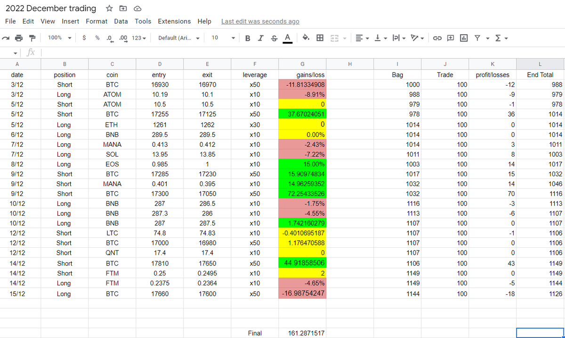The image size is (565, 338).
Task: Open the Data menu
Action: tap(121, 21)
